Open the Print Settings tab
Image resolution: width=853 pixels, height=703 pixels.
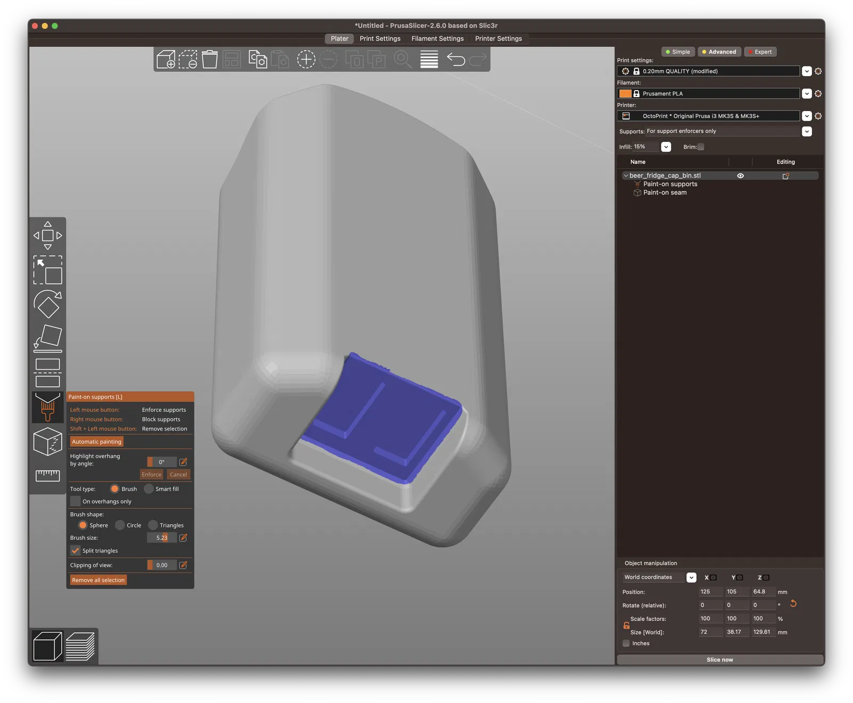(380, 38)
